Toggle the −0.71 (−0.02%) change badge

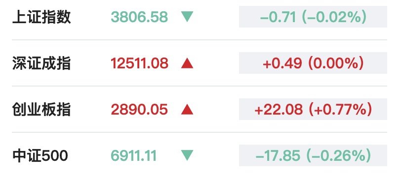[x=313, y=17]
